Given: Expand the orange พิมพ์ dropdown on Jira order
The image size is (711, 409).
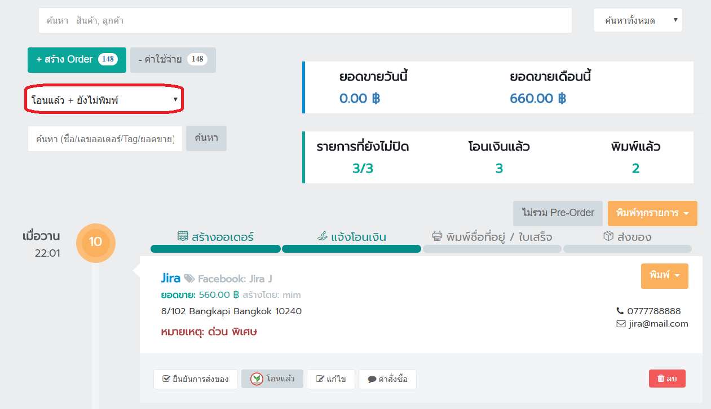Looking at the screenshot, I should pyautogui.click(x=664, y=276).
